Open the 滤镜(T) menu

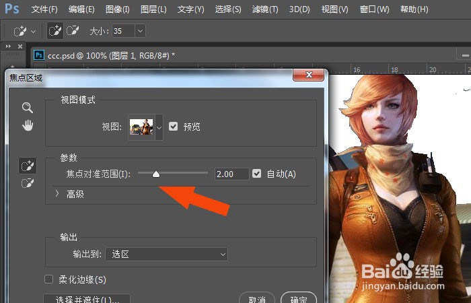(265, 9)
